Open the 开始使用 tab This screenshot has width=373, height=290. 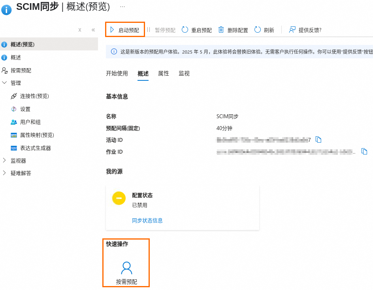tap(117, 74)
